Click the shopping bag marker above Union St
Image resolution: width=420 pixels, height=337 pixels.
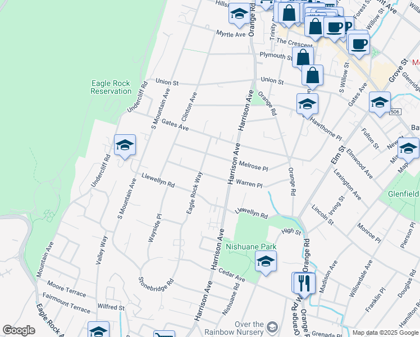(312, 76)
